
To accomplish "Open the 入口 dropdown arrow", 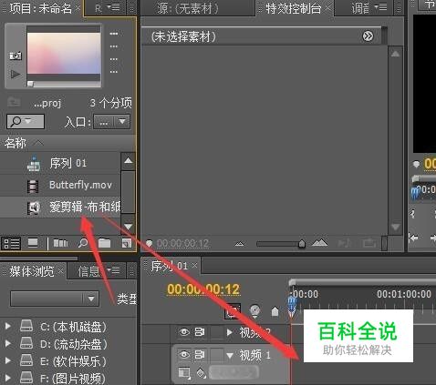I will tap(122, 121).
